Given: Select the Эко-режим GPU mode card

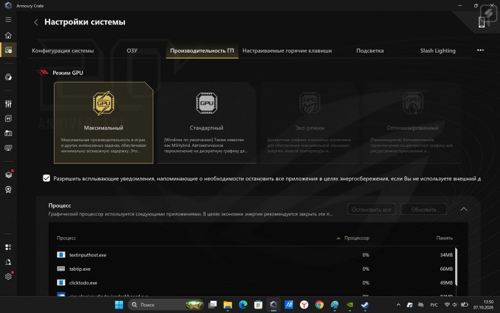Looking at the screenshot, I should pyautogui.click(x=310, y=123).
